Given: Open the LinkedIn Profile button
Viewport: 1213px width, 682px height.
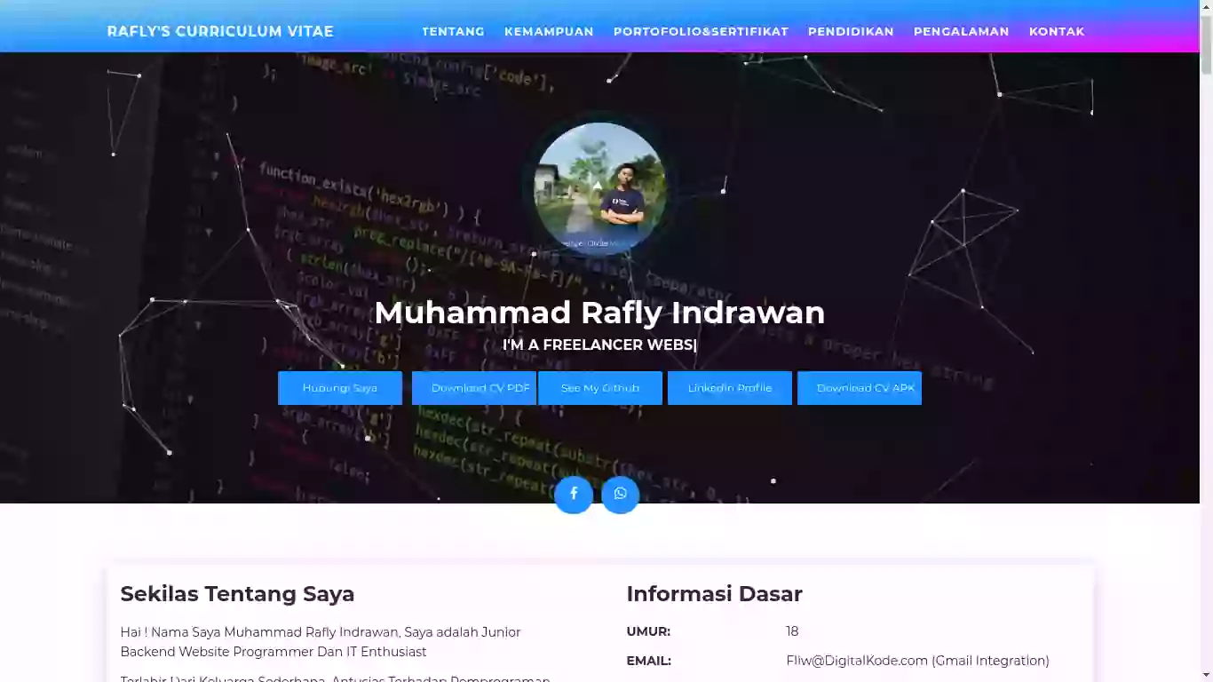Looking at the screenshot, I should coord(729,387).
